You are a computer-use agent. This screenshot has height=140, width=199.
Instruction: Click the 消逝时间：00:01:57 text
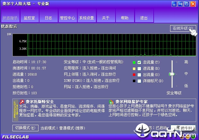point(29,68)
